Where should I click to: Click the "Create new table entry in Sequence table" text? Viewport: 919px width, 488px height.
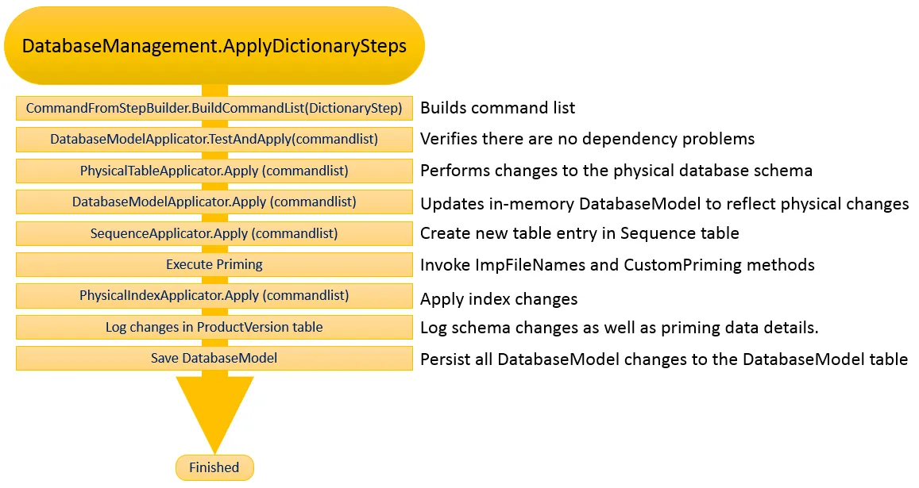(x=579, y=233)
